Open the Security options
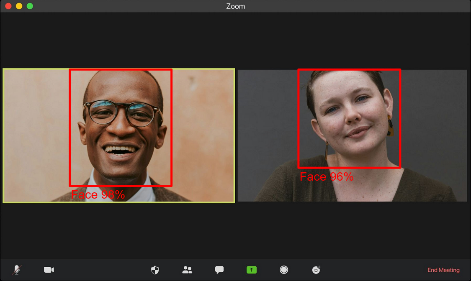471x281 pixels. pyautogui.click(x=154, y=270)
